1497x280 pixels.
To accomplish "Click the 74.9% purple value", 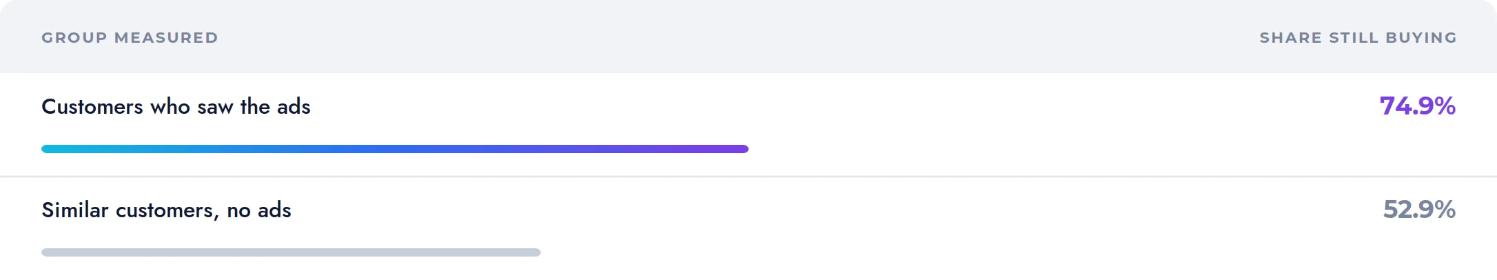I will [x=1417, y=106].
